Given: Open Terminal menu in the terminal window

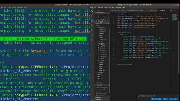Looking at the screenshot, I should (x=20, y=7).
